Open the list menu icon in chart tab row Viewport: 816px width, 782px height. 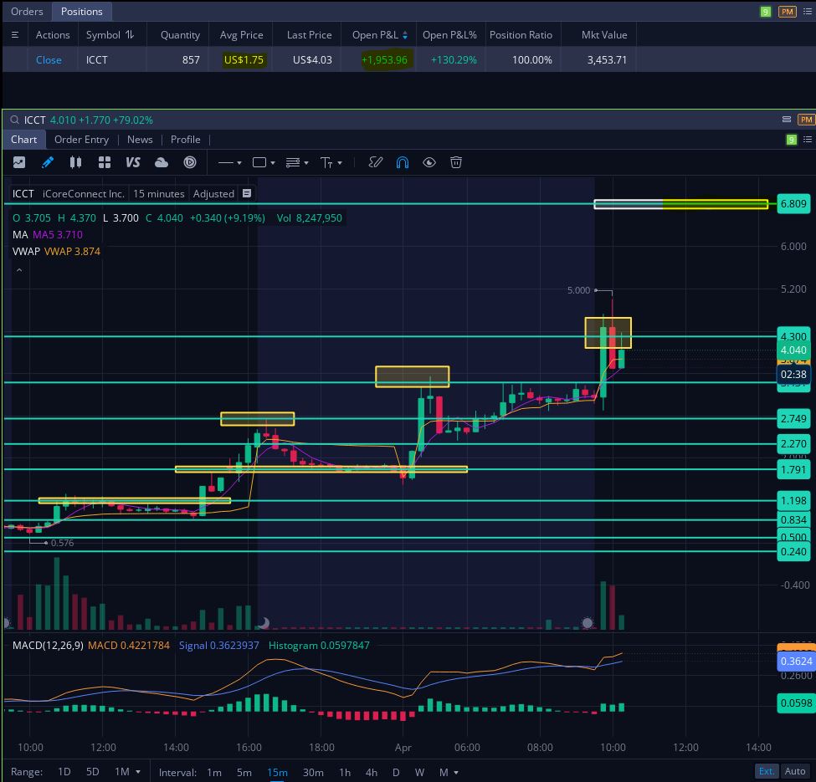coord(807,140)
